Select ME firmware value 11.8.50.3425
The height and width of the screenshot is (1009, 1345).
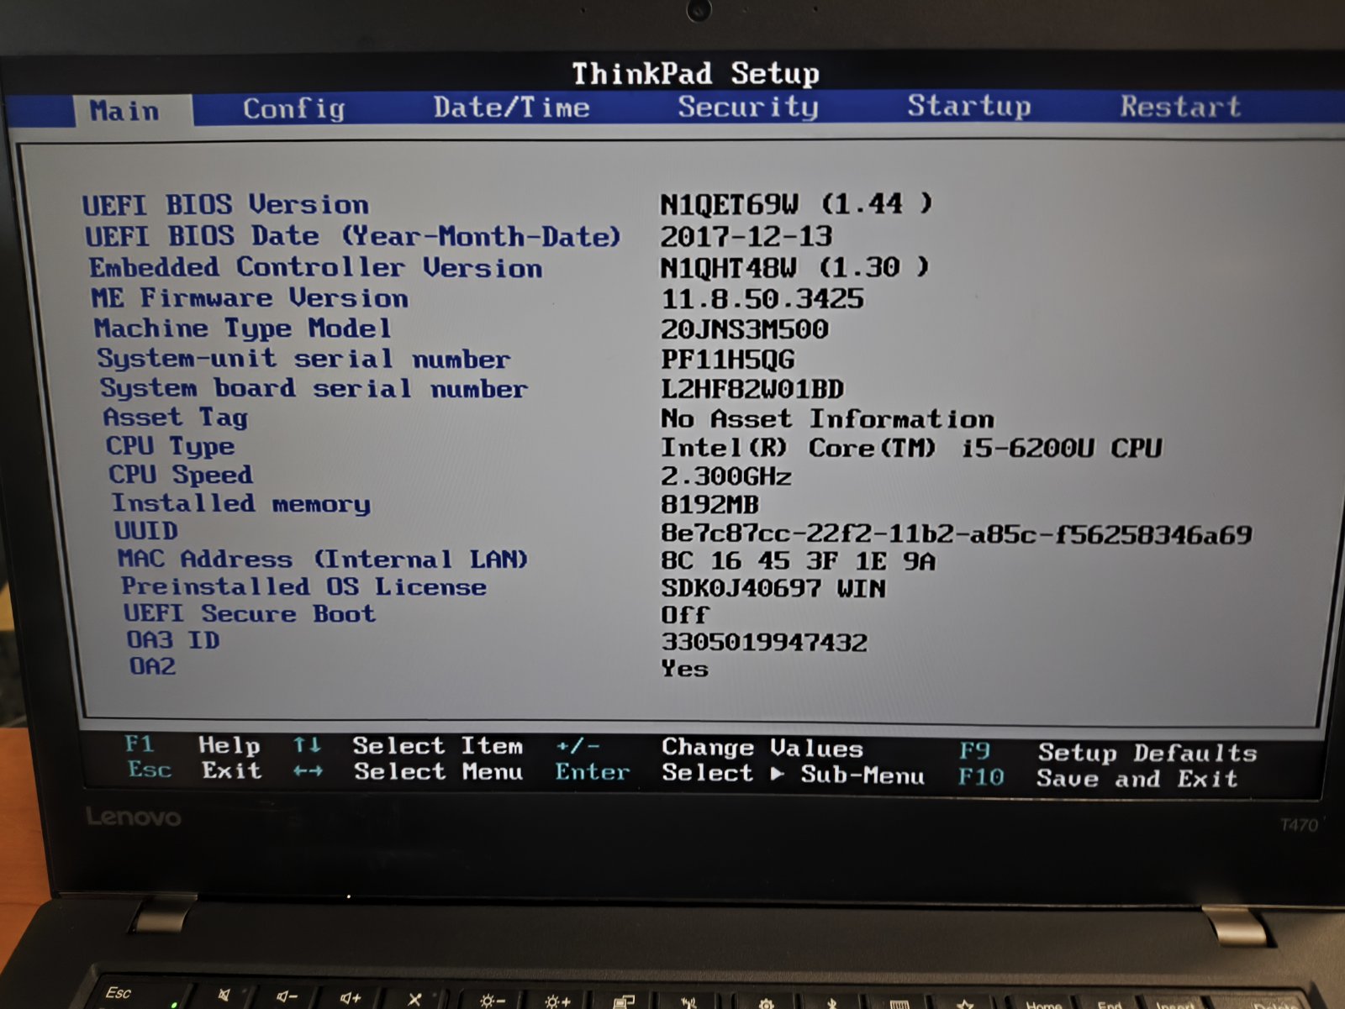click(762, 298)
